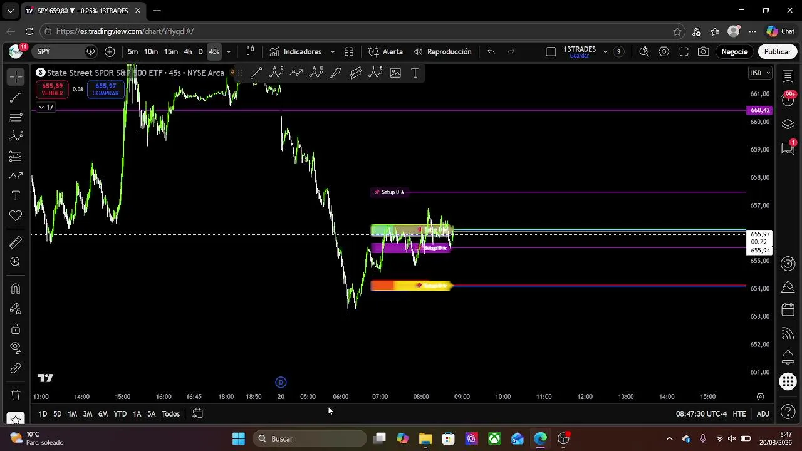Screen dimensions: 802x451
Task: Open the Indicadores menu
Action: coord(296,52)
